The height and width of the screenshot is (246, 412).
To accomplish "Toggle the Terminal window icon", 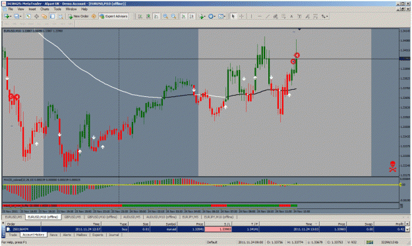I will (52, 16).
